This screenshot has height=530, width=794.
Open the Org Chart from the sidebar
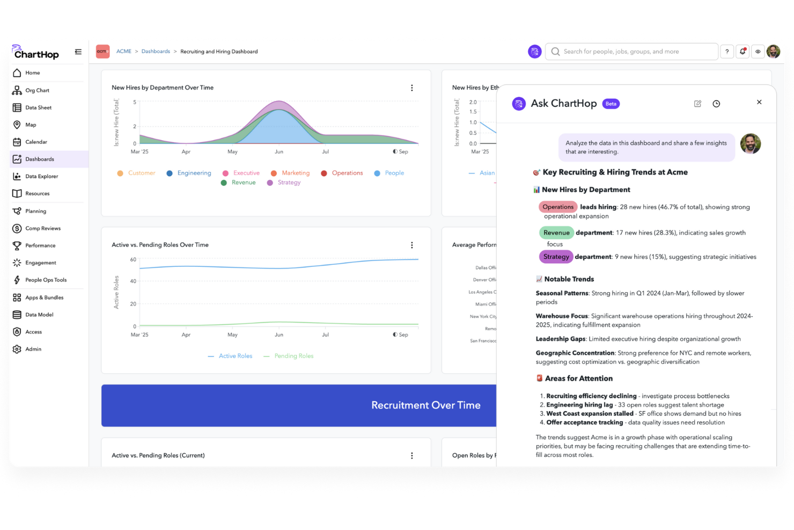tap(38, 90)
